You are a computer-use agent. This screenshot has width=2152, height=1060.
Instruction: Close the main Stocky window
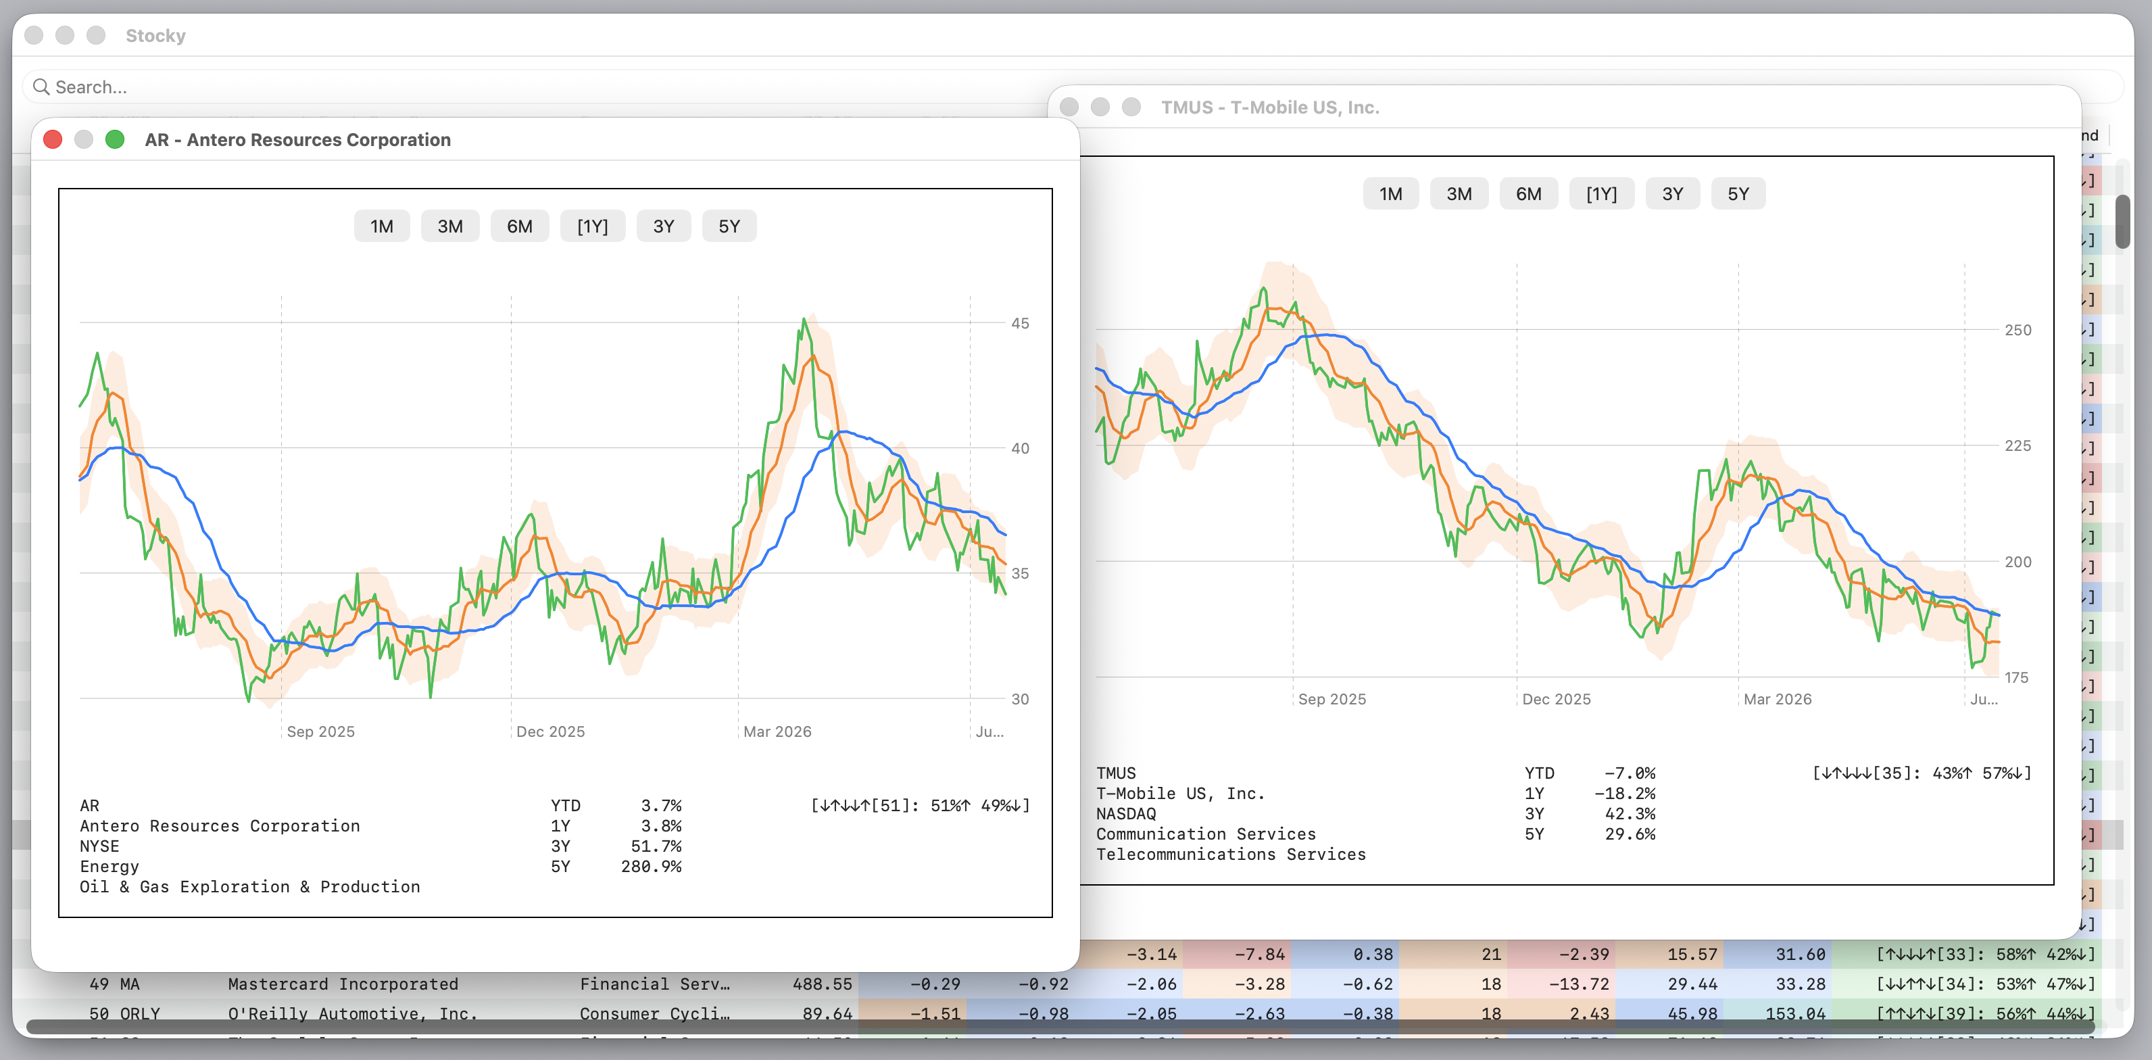click(x=33, y=35)
